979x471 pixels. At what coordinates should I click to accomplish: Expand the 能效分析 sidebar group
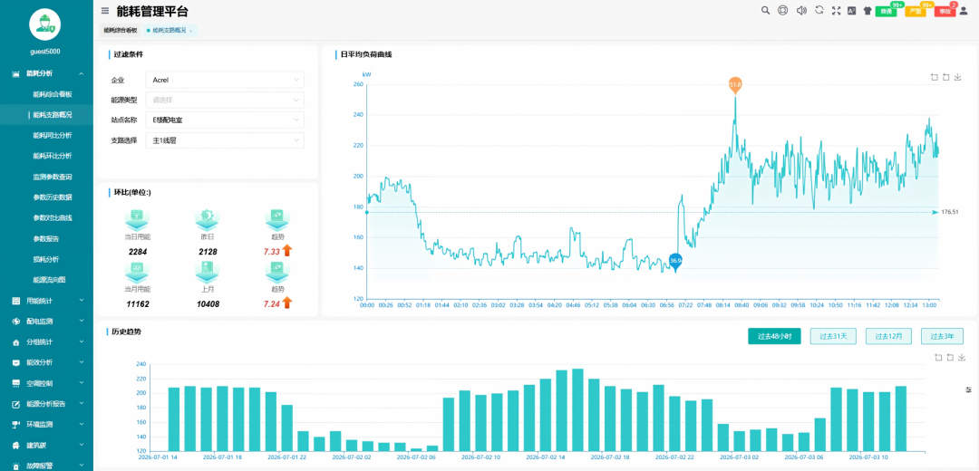tap(47, 362)
